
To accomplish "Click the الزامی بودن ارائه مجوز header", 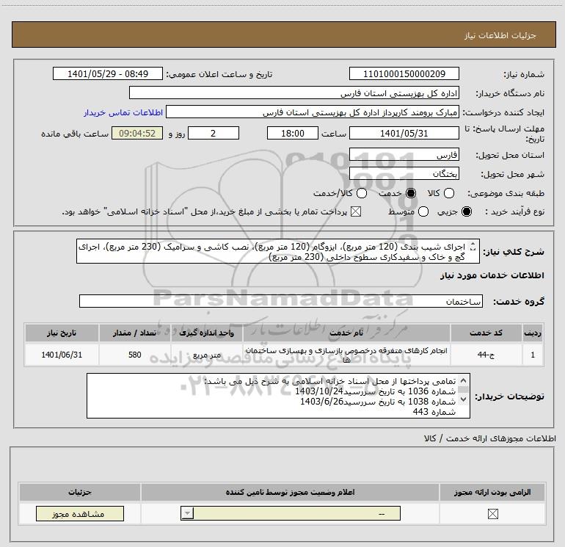I will (x=492, y=492).
